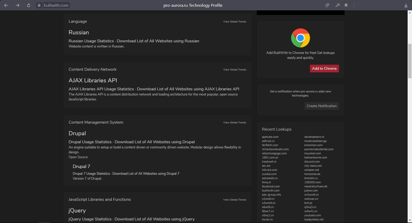Click the browser back arrow

[6, 5]
